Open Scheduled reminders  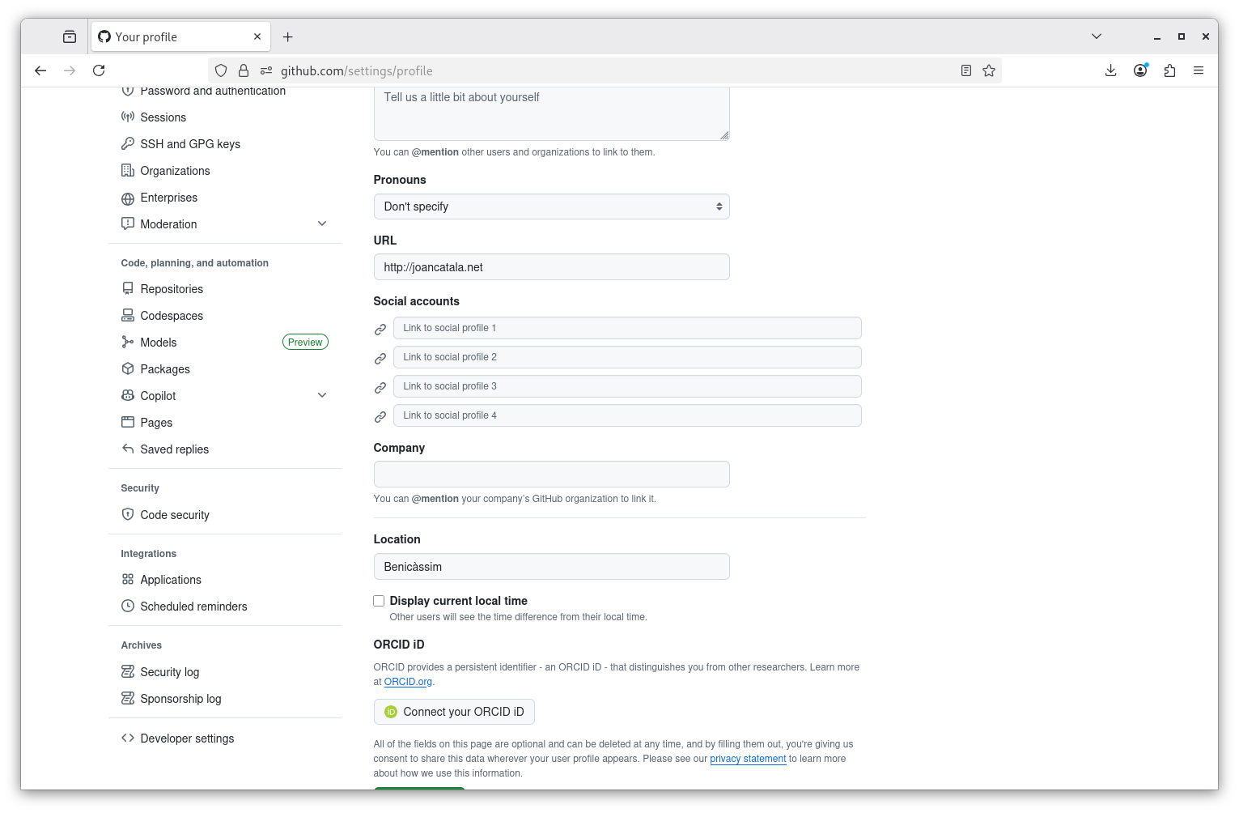(193, 606)
